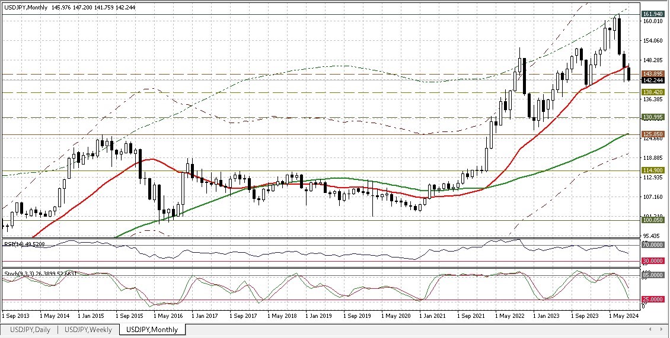Click the 1 May 2016 date label
Screen dimensions: 670x338
point(168,316)
